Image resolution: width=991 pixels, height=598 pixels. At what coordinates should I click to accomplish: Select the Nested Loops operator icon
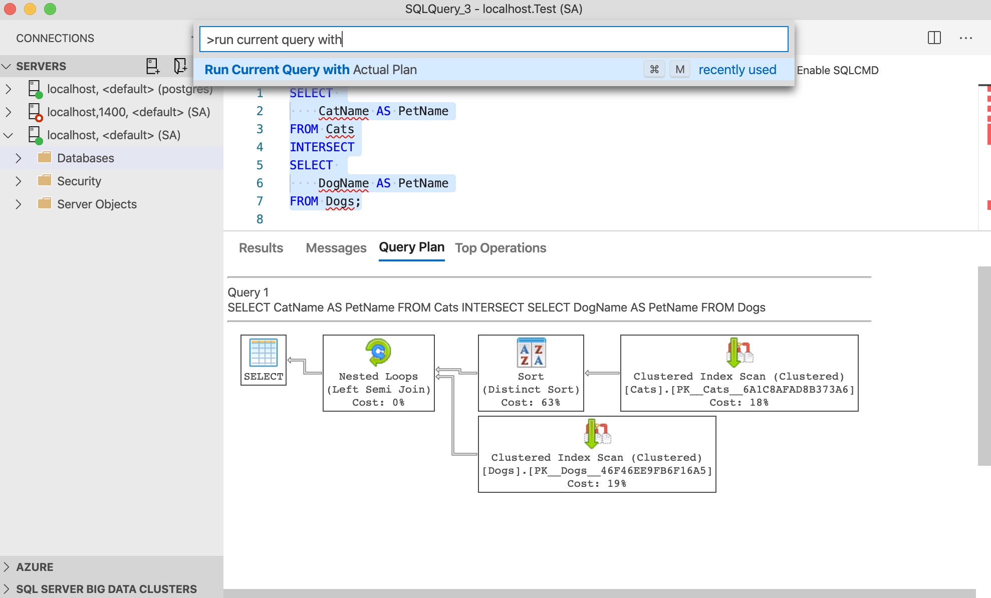(378, 352)
